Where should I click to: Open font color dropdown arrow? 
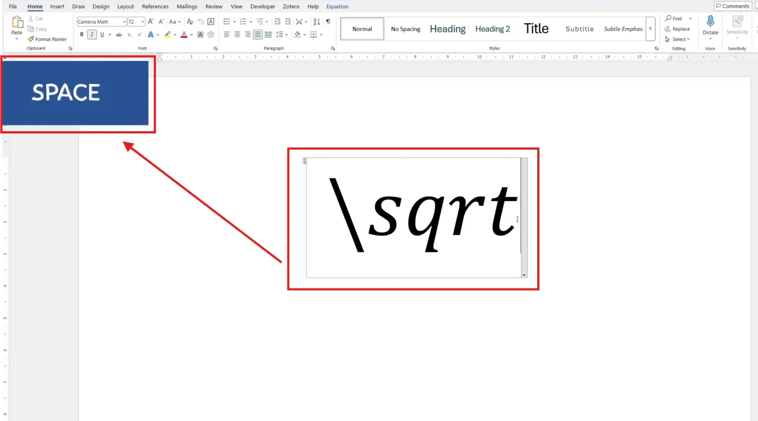[x=191, y=35]
